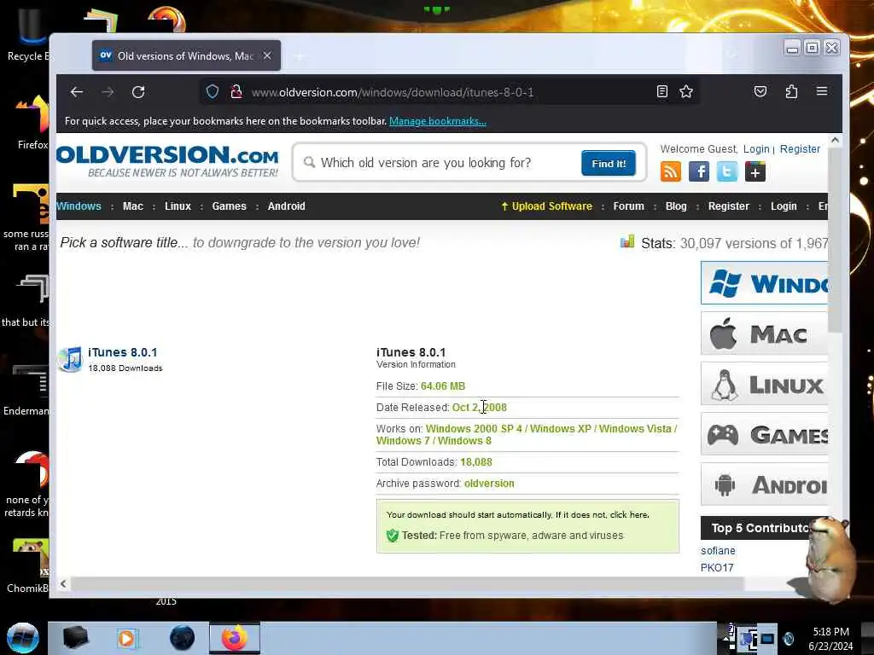
Task: Click the horizontal scrollbar thumb
Action: [407, 583]
